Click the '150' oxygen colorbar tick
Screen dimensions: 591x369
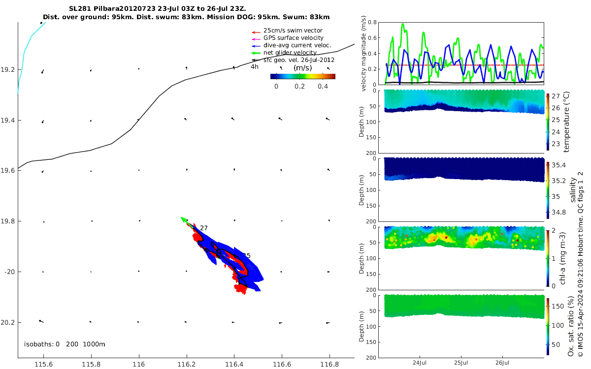tap(558, 306)
